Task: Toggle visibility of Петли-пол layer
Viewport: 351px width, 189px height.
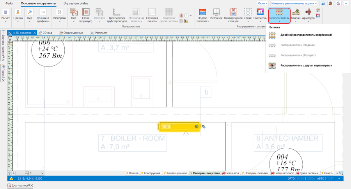Action: click(223, 173)
